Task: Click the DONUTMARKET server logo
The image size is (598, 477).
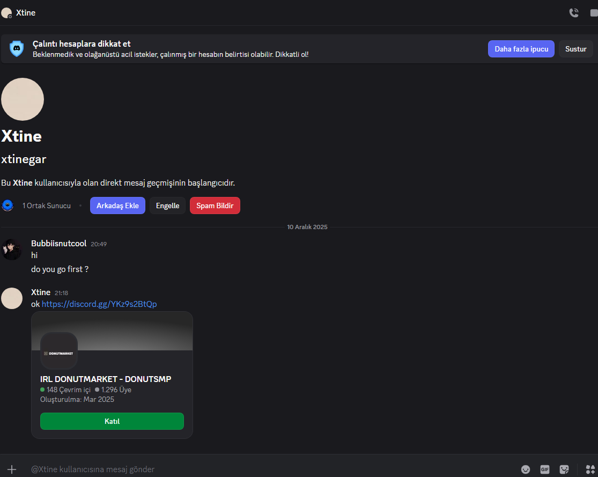Action: (59, 351)
